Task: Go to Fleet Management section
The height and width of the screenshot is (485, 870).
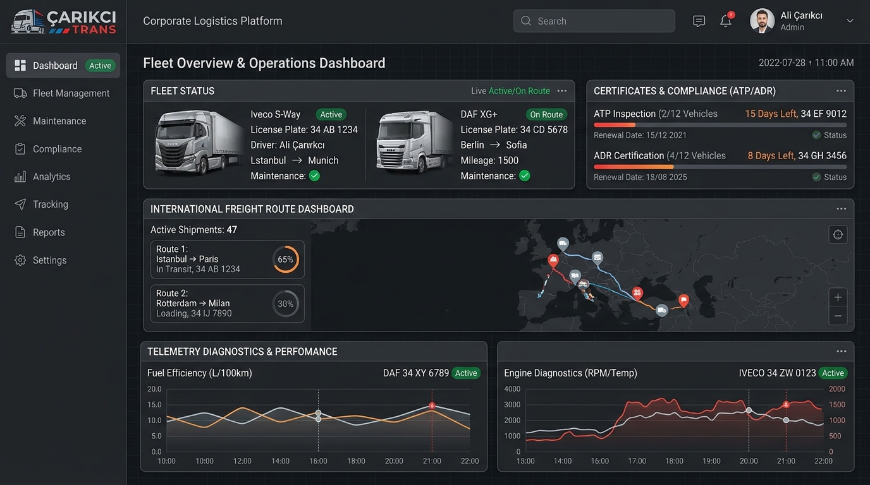Action: pos(63,93)
